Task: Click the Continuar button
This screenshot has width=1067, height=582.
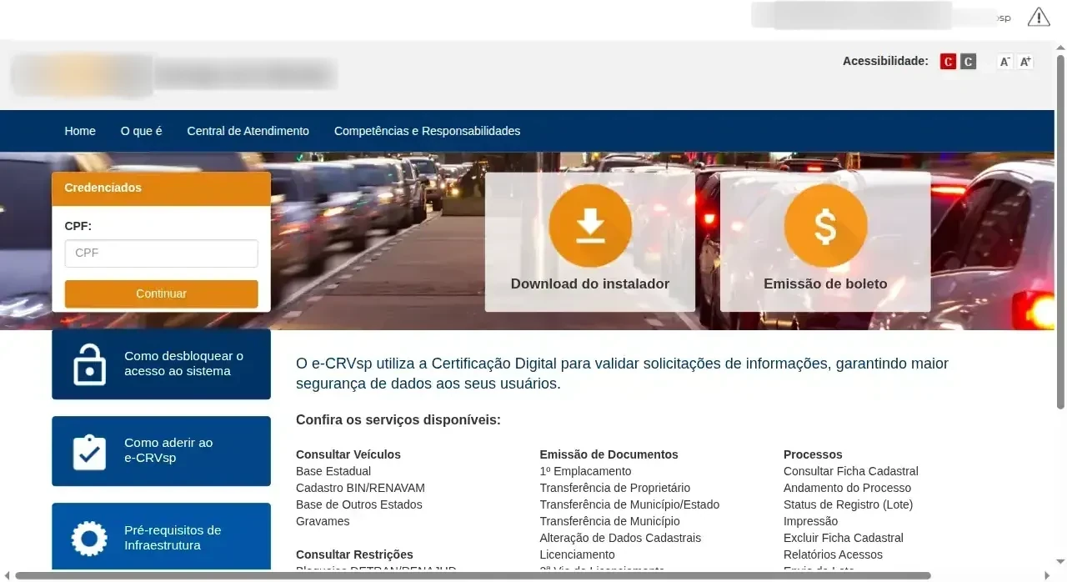Action: 162,294
